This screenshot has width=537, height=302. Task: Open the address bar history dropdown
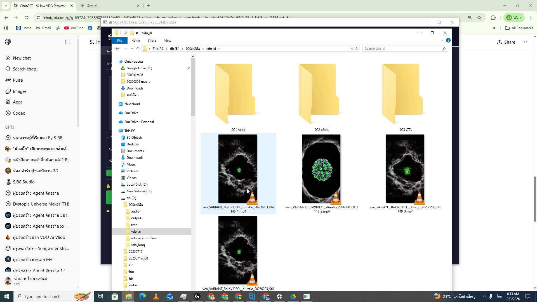coord(352,48)
